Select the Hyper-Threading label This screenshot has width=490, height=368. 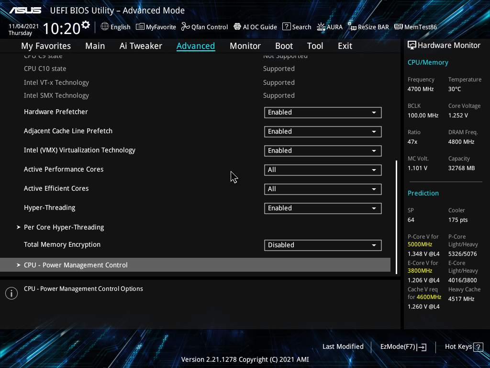tap(49, 208)
